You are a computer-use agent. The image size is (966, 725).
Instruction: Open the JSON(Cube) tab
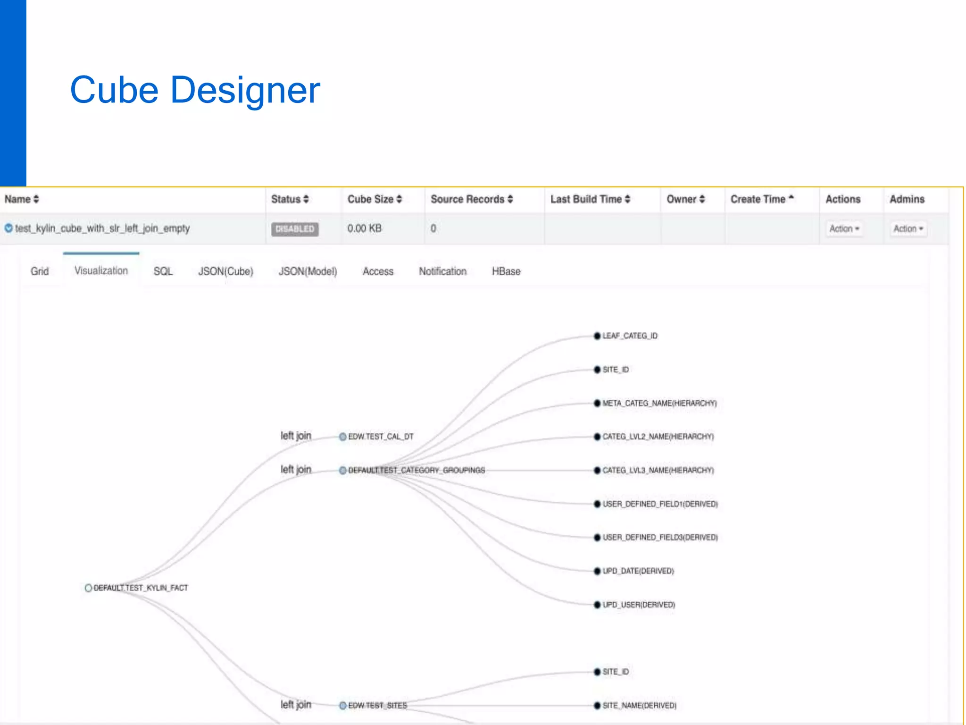[x=225, y=271]
